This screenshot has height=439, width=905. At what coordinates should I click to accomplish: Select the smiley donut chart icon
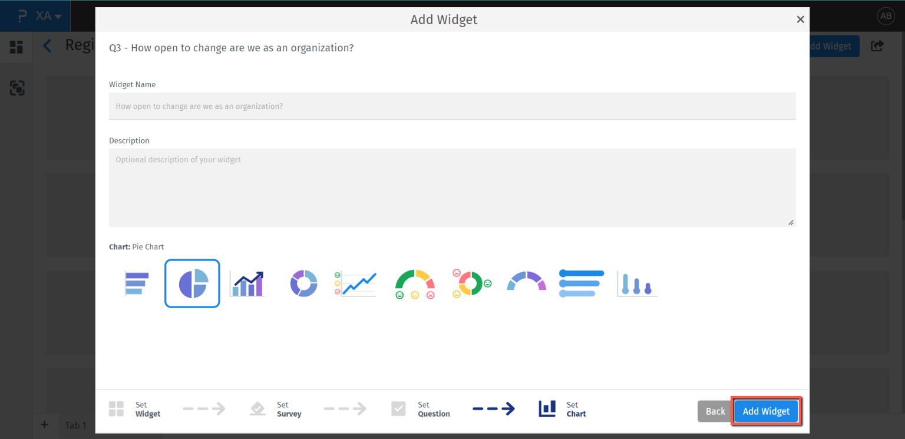pos(471,283)
